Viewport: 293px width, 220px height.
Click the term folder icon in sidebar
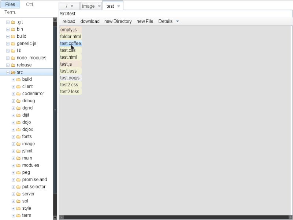pyautogui.click(x=18, y=215)
